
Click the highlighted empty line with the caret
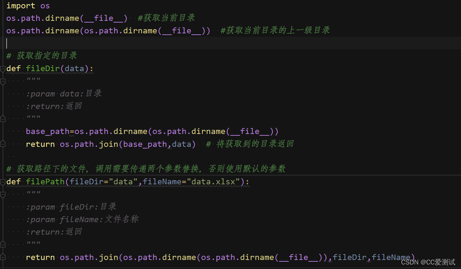click(x=230, y=43)
